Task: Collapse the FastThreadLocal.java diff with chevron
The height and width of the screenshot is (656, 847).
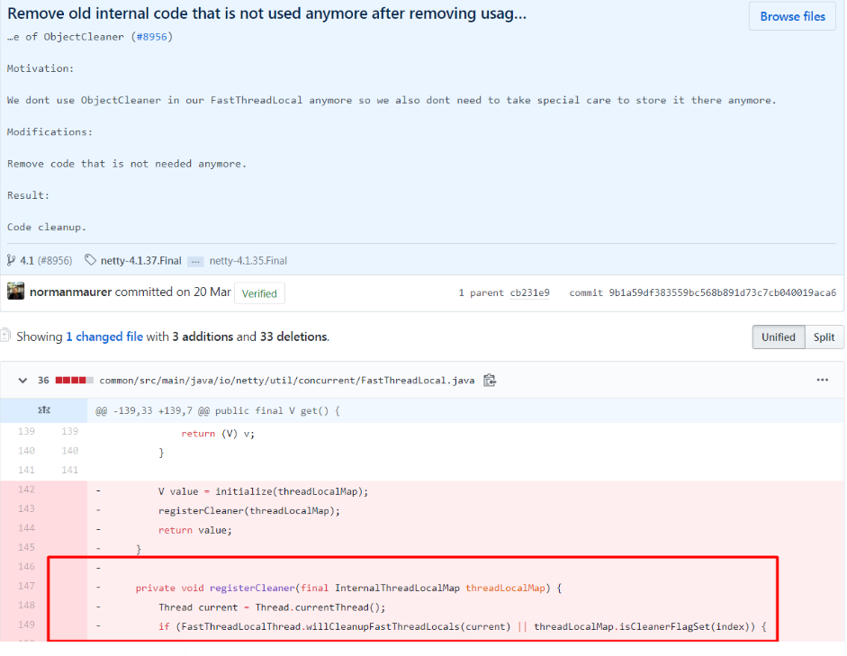Action: click(x=23, y=381)
